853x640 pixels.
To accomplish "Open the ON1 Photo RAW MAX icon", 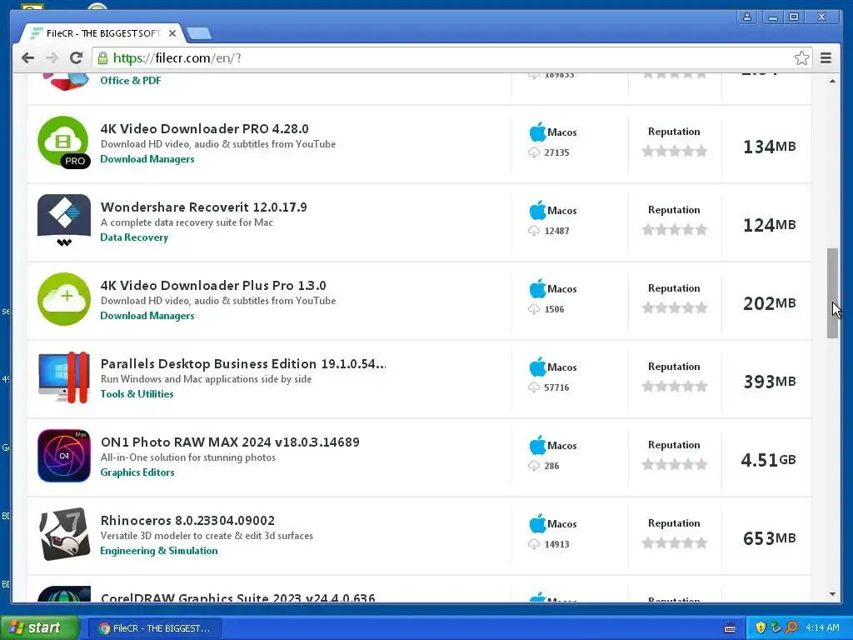I will [63, 456].
